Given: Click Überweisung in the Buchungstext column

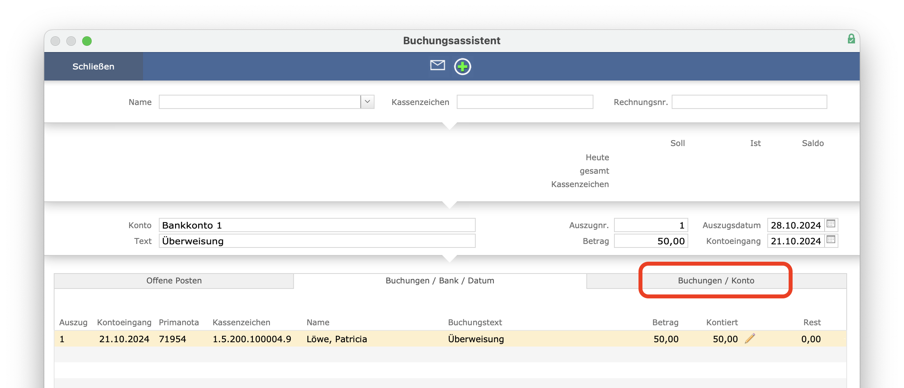Looking at the screenshot, I should click(x=476, y=339).
